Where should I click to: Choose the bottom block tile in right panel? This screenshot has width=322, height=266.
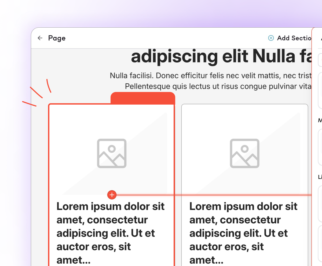[x=320, y=245]
